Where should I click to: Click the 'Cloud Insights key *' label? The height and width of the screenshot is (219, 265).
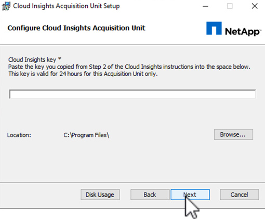(35, 59)
